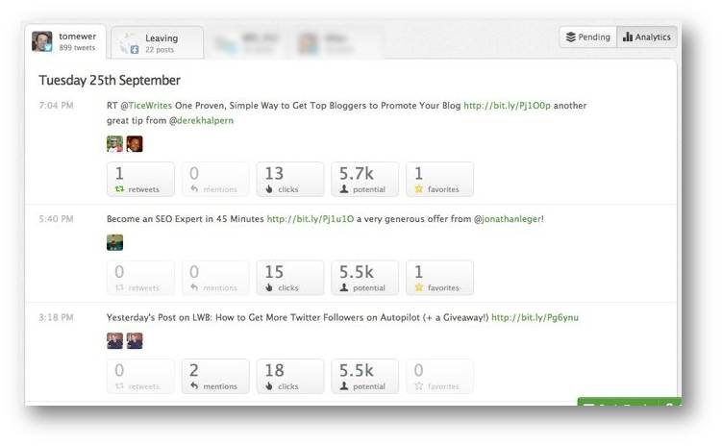The height and width of the screenshot is (446, 722).
Task: Click the clicks hand icon showing 13
Action: pos(269,189)
